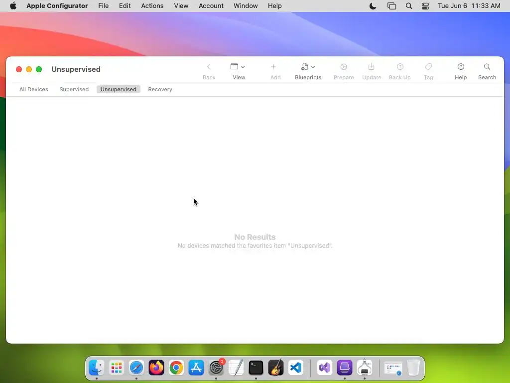Launch Google Chrome from the Dock

click(x=176, y=368)
